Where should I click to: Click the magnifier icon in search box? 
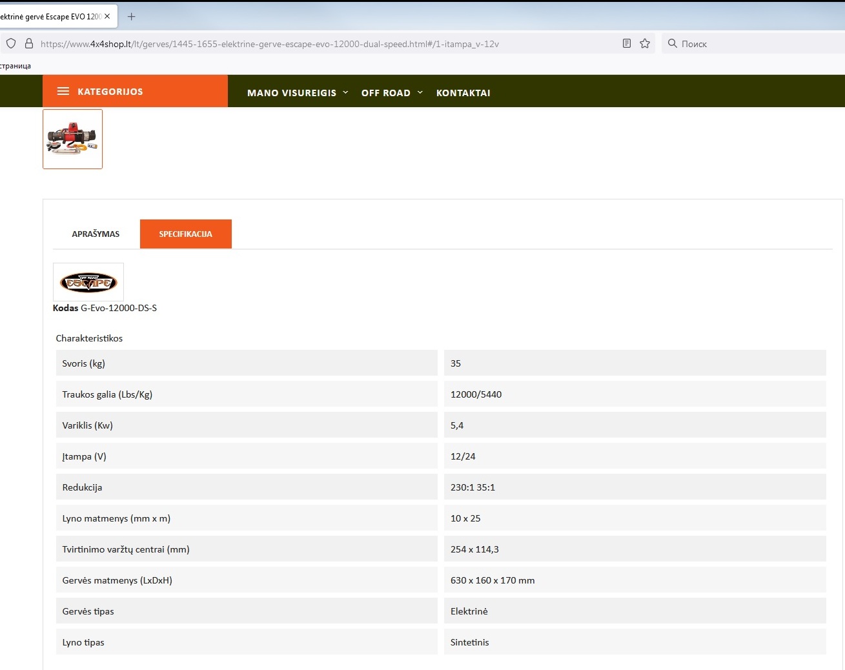click(672, 43)
